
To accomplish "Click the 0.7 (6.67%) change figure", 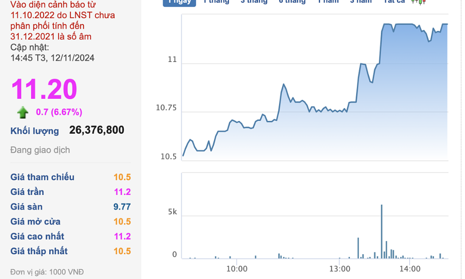I will (x=59, y=112).
